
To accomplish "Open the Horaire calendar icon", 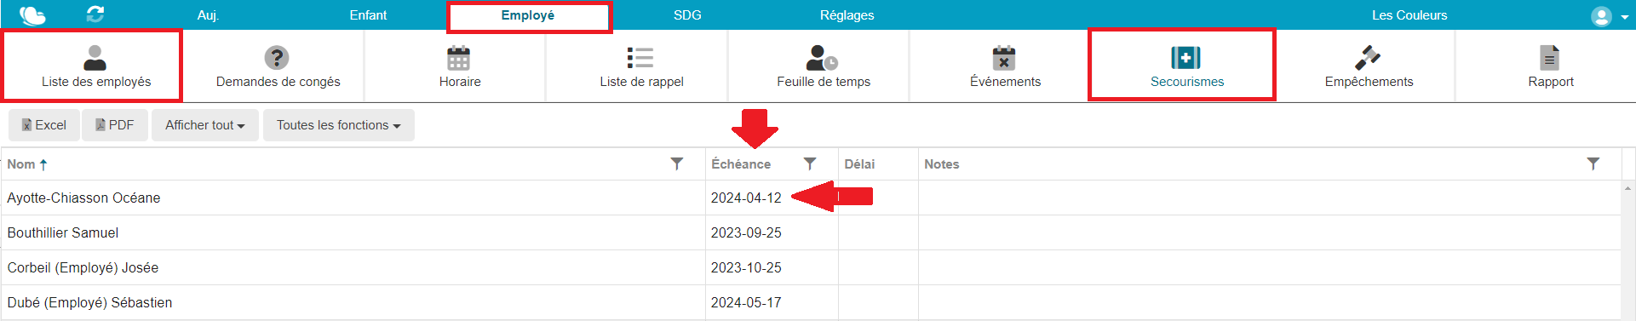I will pos(459,58).
